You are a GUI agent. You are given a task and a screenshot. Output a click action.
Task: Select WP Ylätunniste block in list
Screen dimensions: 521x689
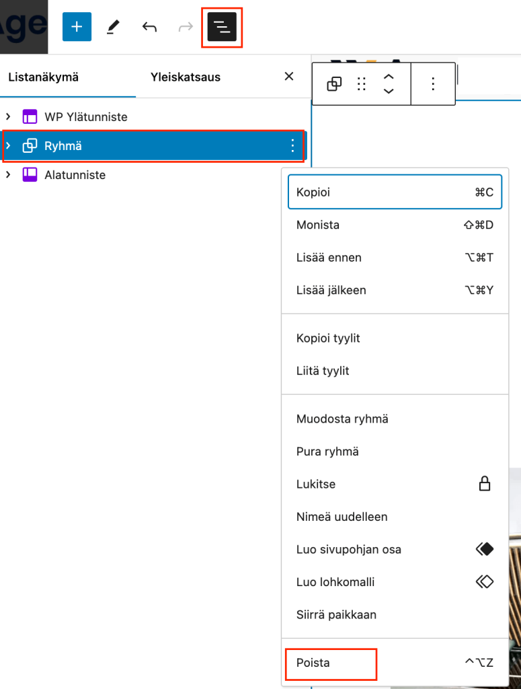(x=86, y=117)
